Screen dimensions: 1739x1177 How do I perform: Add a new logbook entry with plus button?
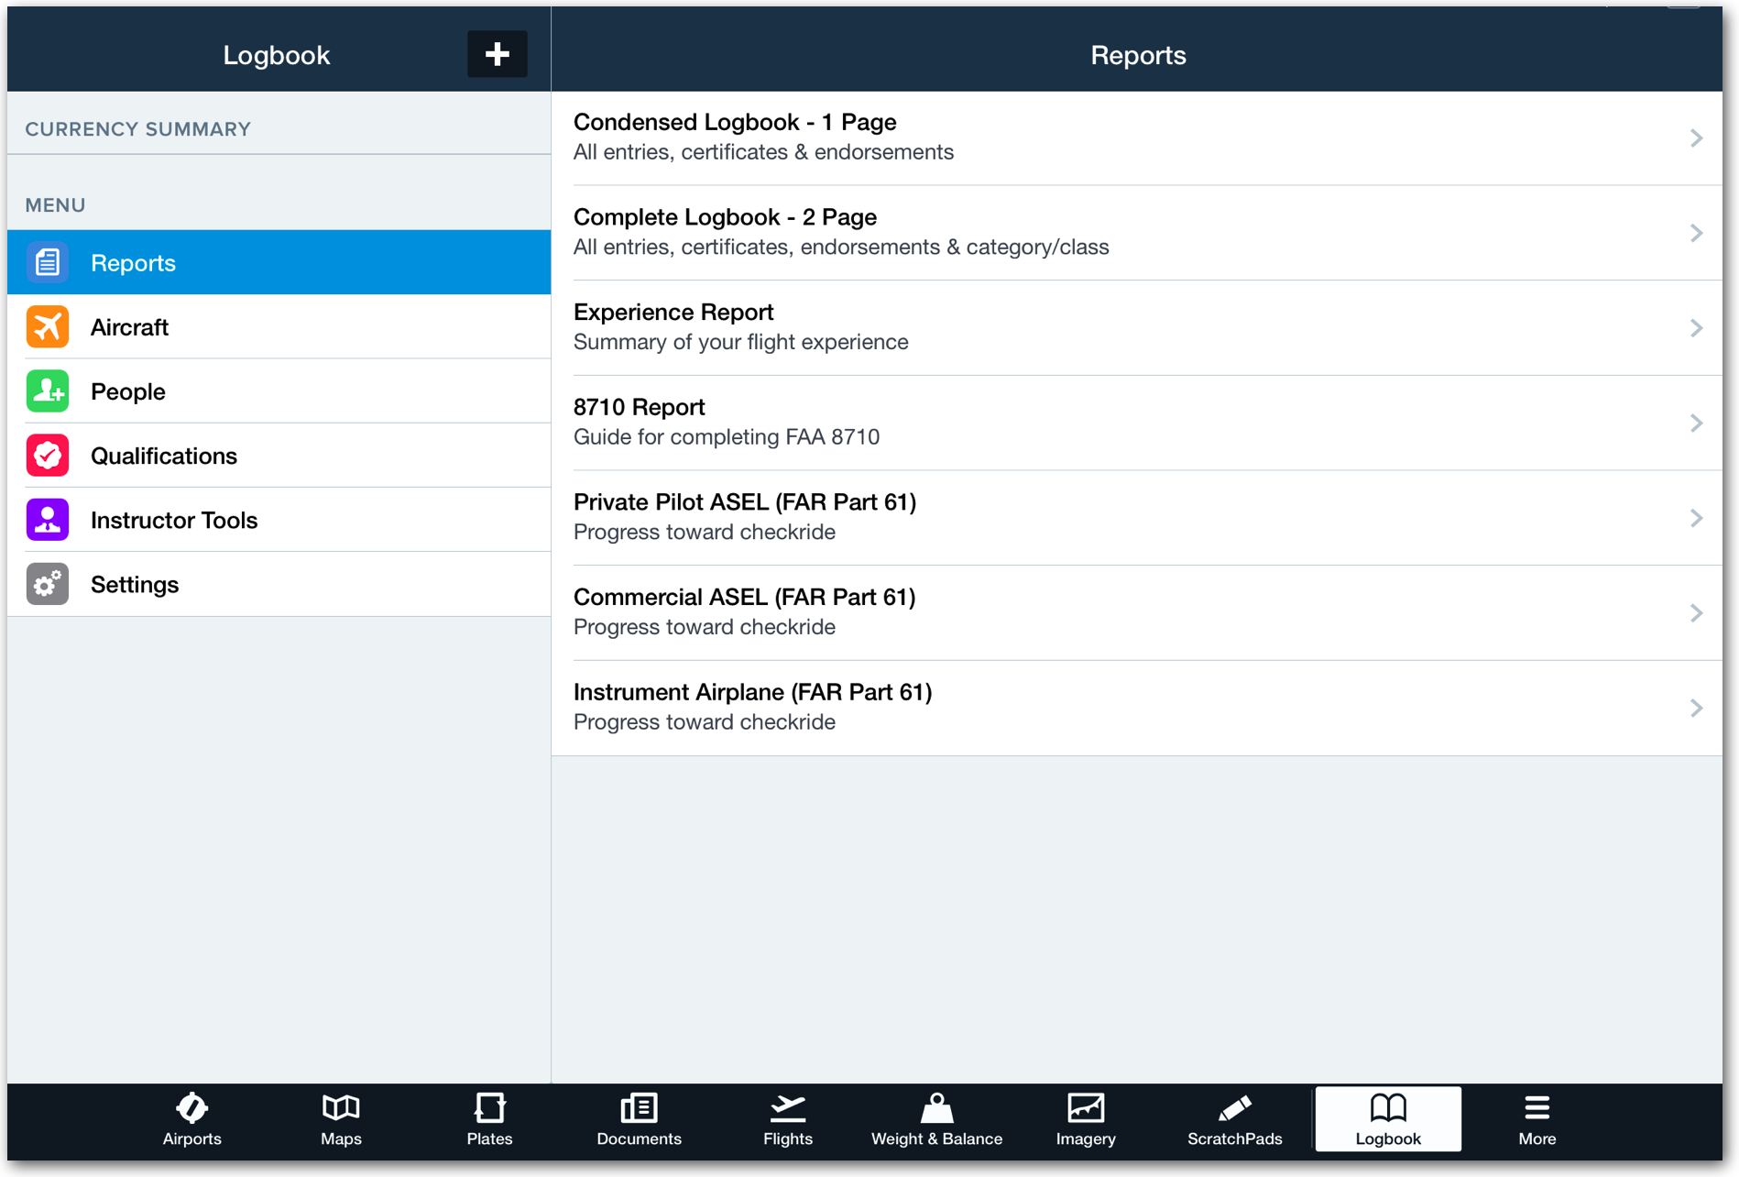coord(497,54)
